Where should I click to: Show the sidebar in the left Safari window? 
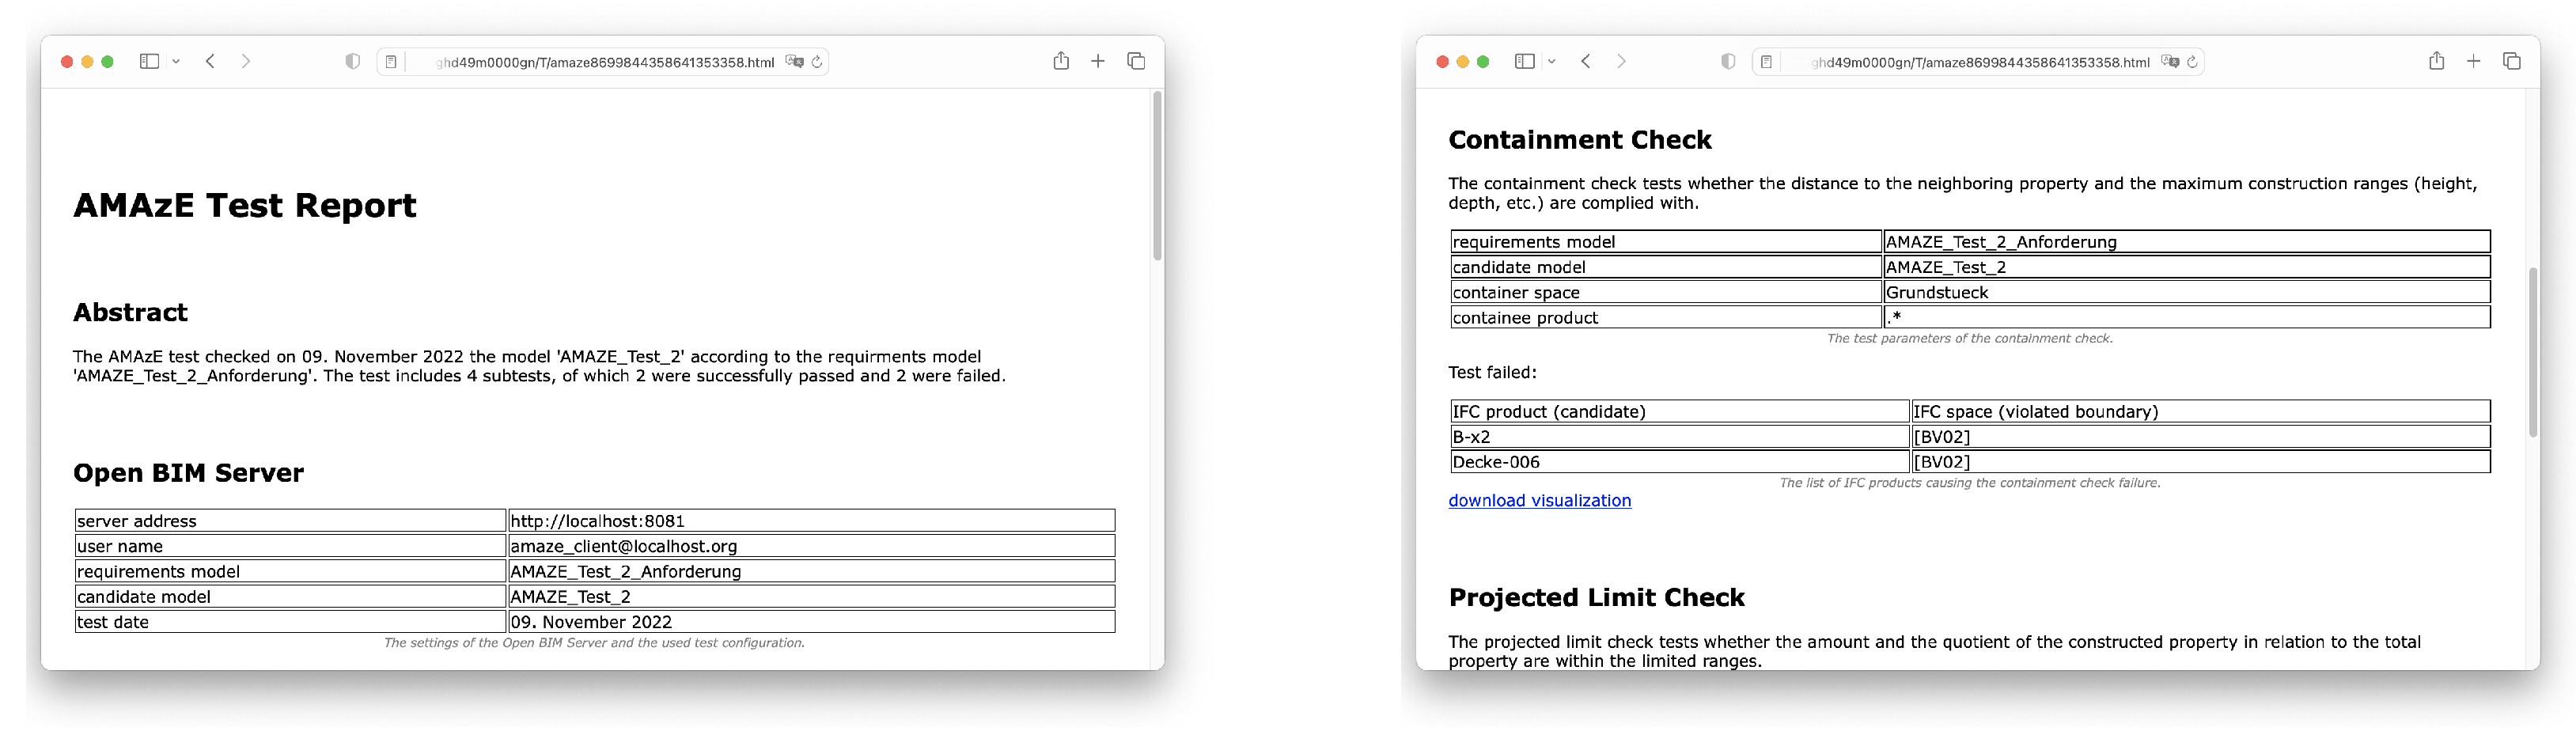149,62
